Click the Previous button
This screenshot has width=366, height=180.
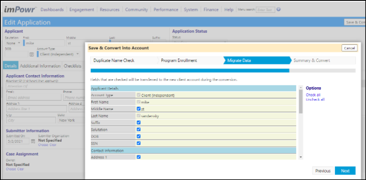(323, 171)
